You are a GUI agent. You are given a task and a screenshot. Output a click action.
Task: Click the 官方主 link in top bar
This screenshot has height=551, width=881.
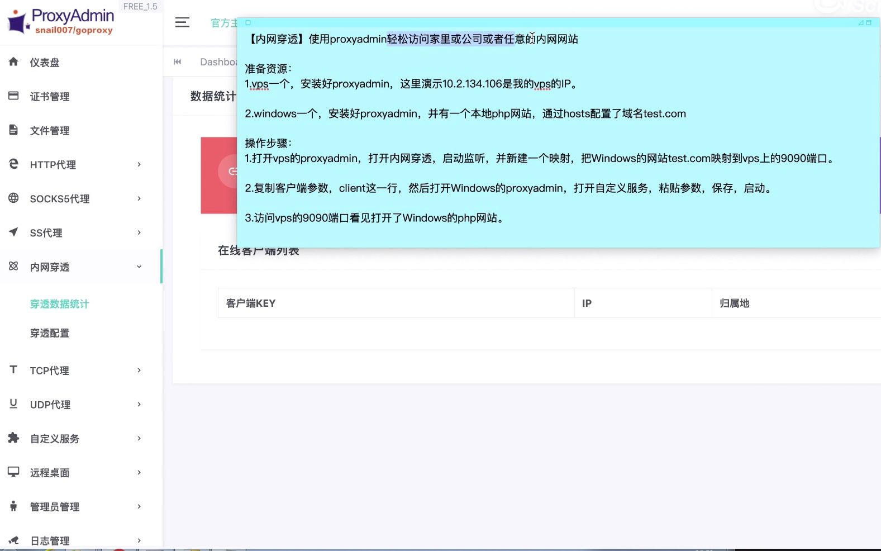pos(223,23)
